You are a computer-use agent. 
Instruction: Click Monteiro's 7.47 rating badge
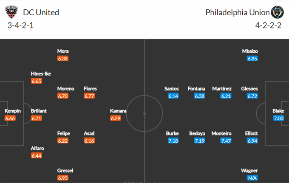pos(226,141)
